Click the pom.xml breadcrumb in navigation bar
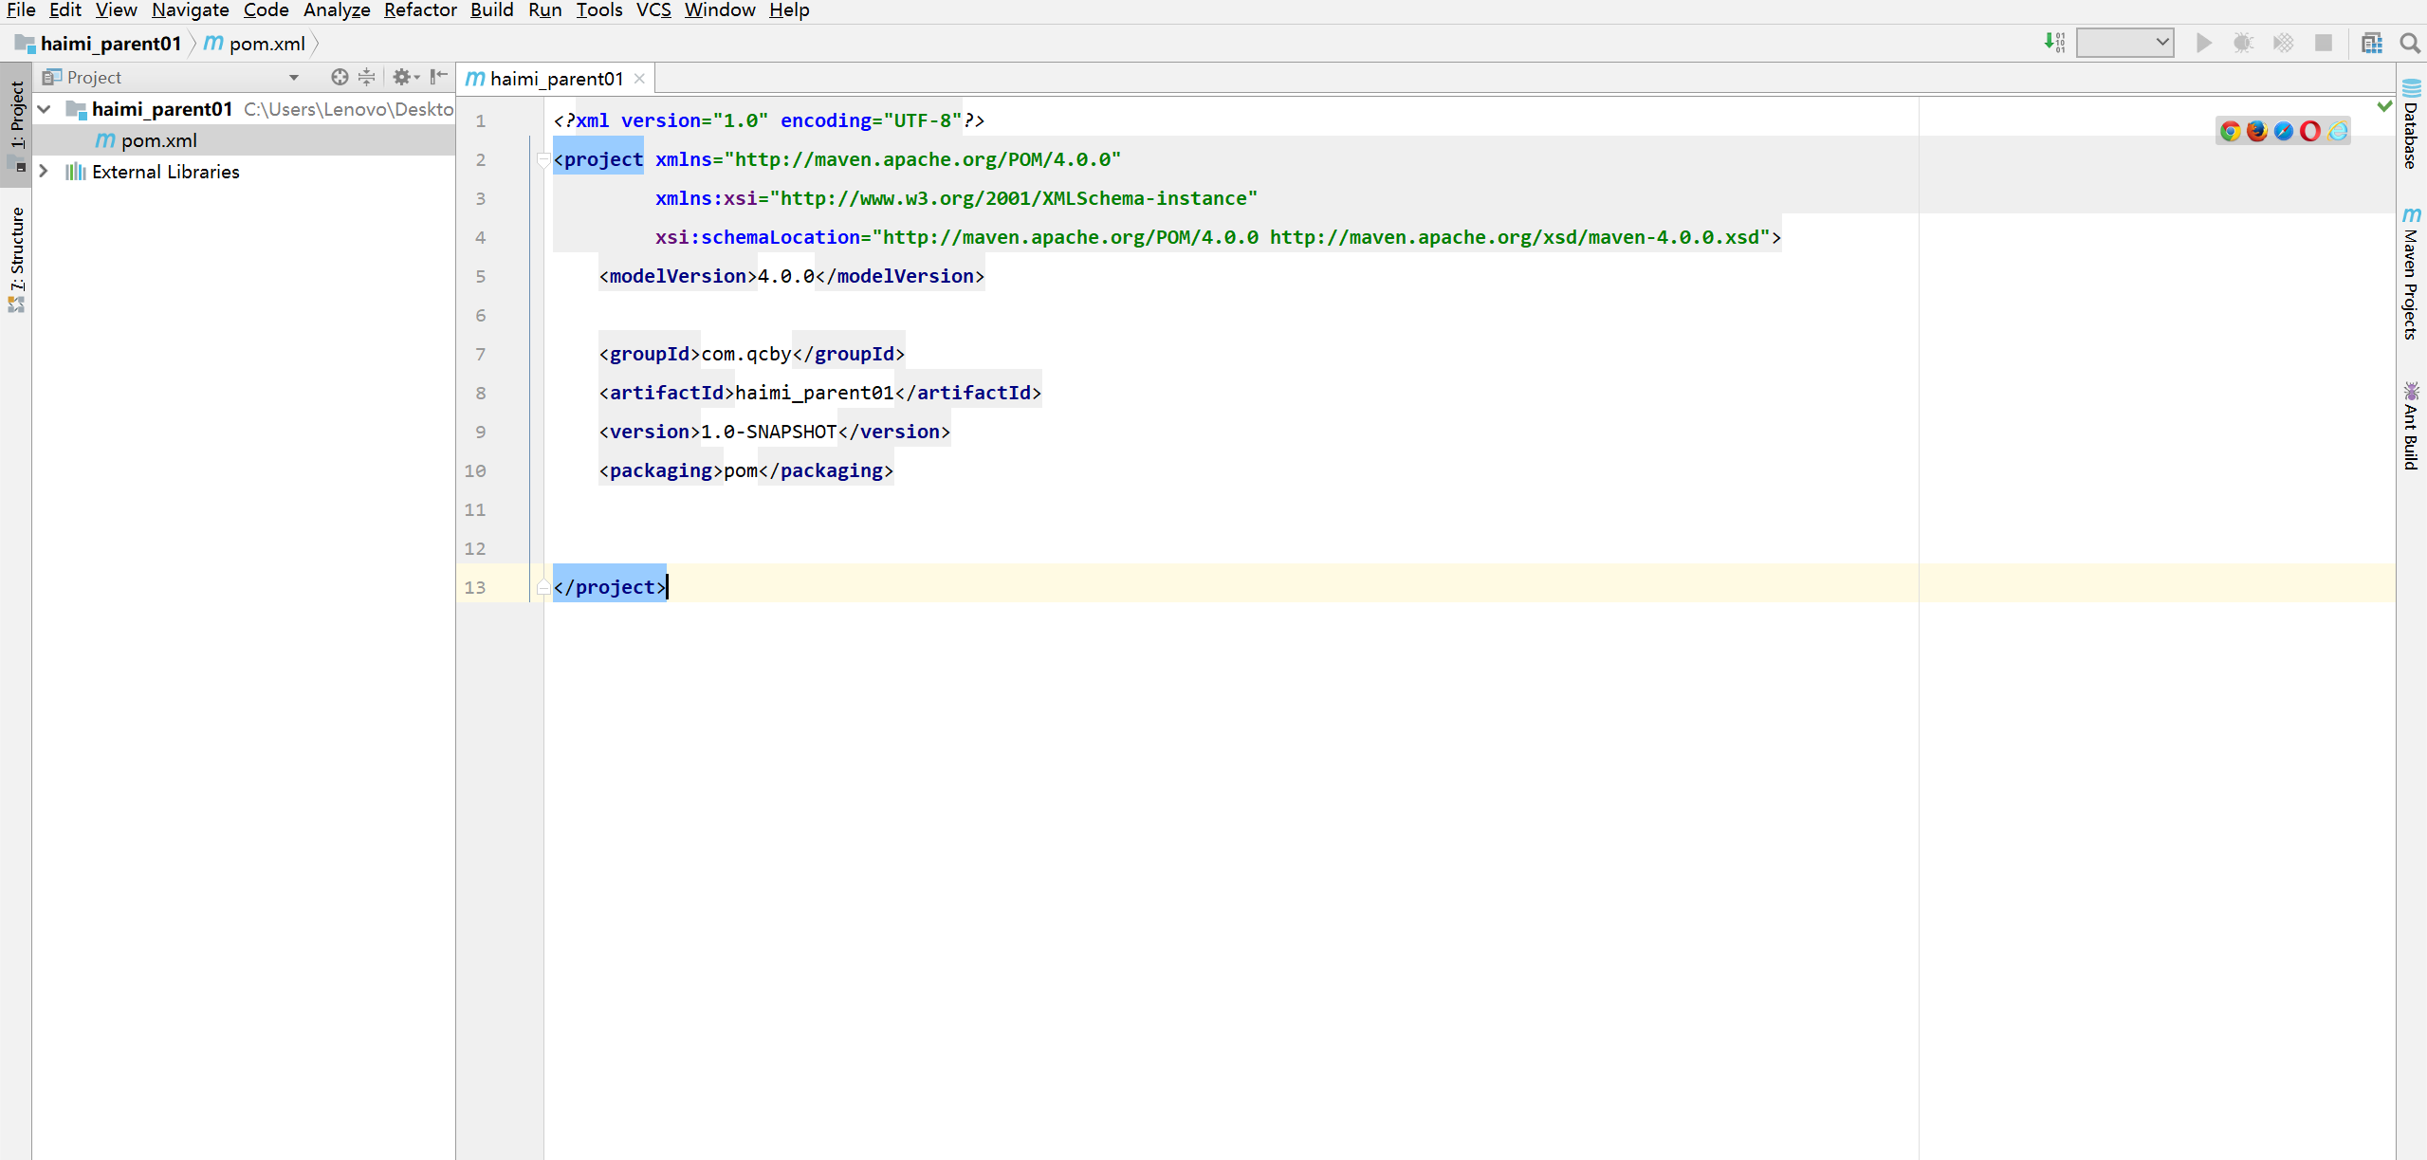Screen dimensions: 2427x1160 pyautogui.click(x=267, y=44)
